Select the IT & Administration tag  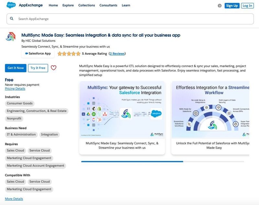(21, 135)
